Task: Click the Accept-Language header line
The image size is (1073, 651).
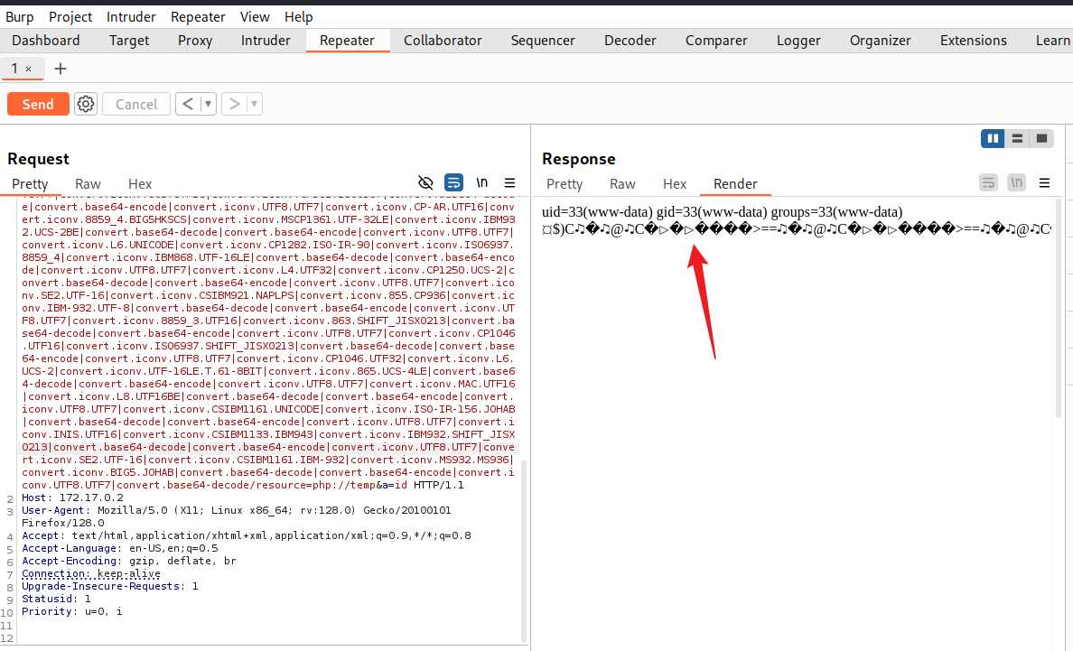Action: pyautogui.click(x=120, y=548)
